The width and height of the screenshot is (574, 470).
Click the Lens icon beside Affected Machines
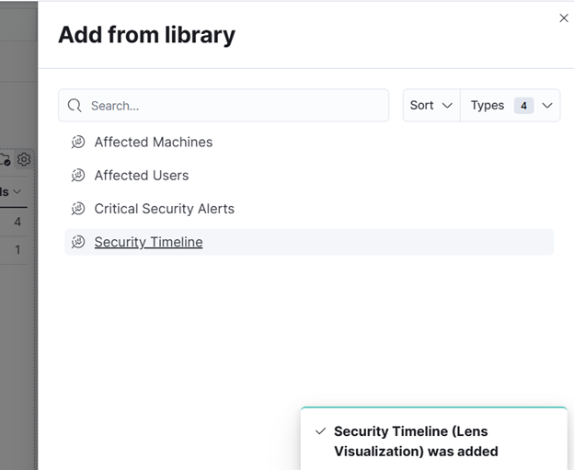(78, 142)
